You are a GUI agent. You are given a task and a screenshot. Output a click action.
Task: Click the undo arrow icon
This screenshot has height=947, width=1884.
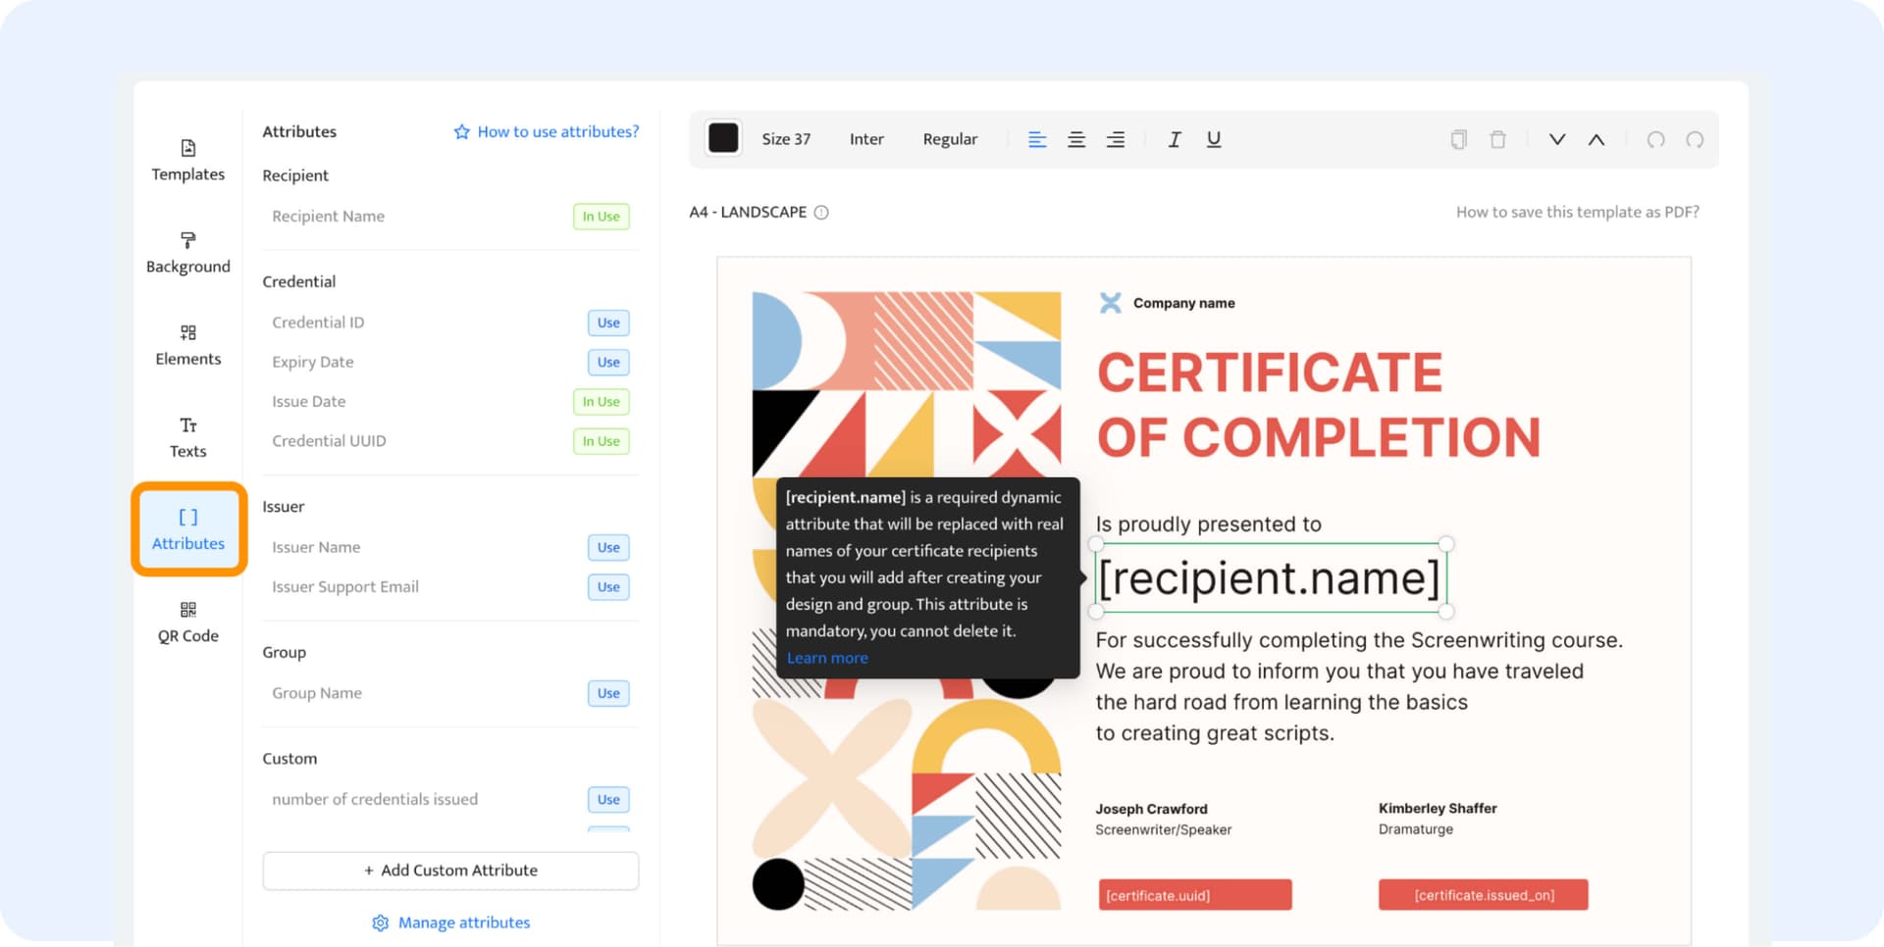(1655, 139)
